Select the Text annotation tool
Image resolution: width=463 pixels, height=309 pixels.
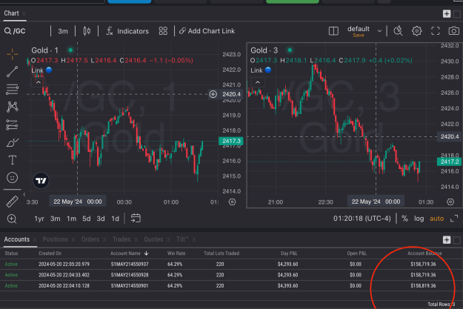click(x=12, y=160)
